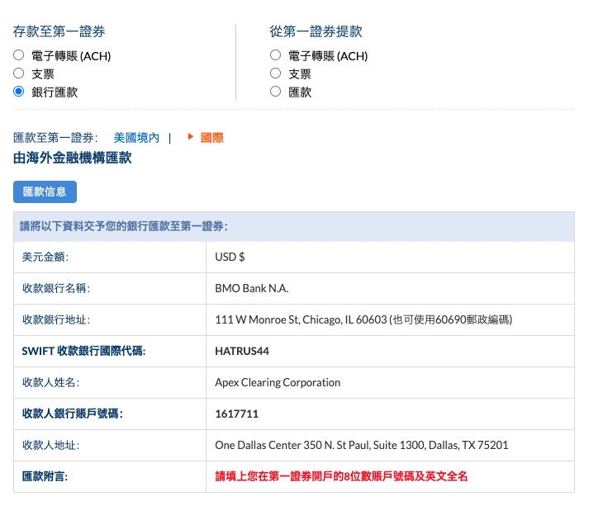Image resolution: width=589 pixels, height=506 pixels.
Task: Open the 國際 wire instructions link
Action: pyautogui.click(x=211, y=138)
